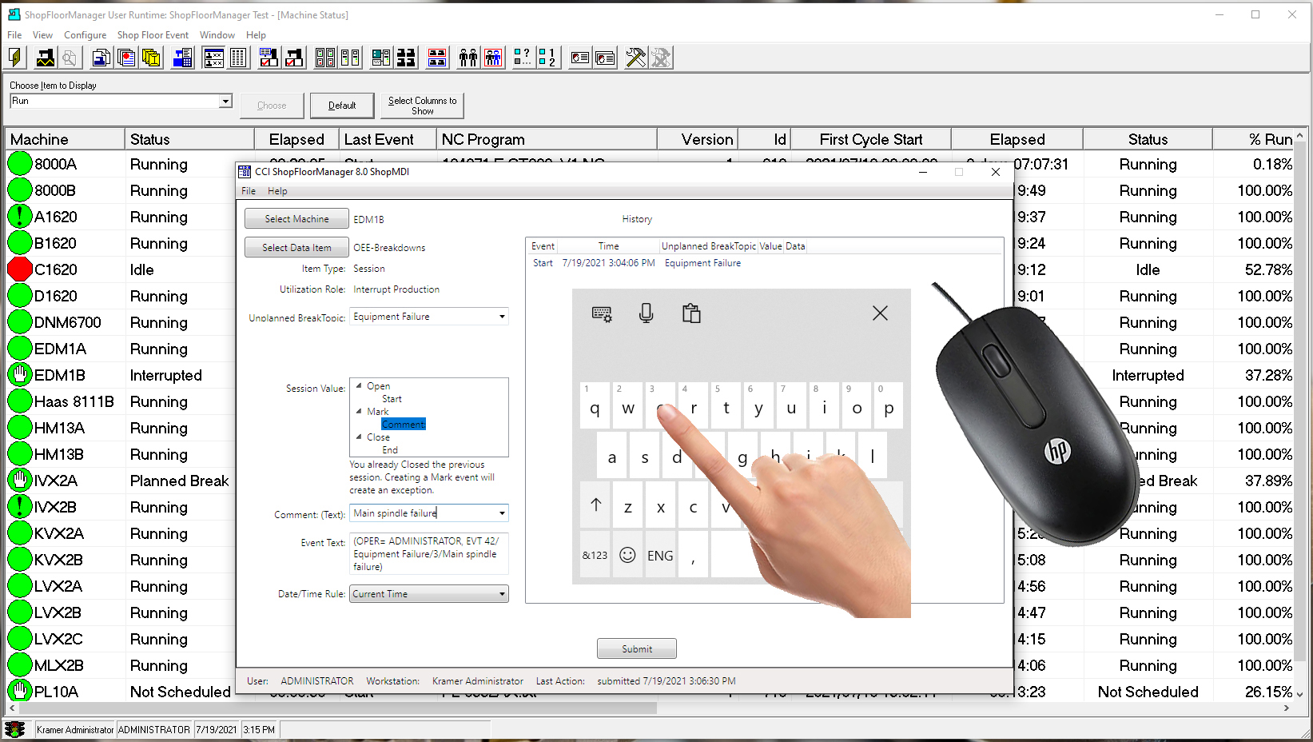
Task: Click the exit door toolbar icon
Action: pyautogui.click(x=15, y=58)
